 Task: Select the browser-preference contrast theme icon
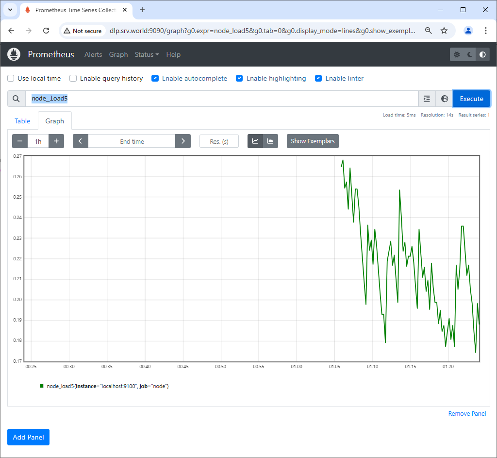482,54
